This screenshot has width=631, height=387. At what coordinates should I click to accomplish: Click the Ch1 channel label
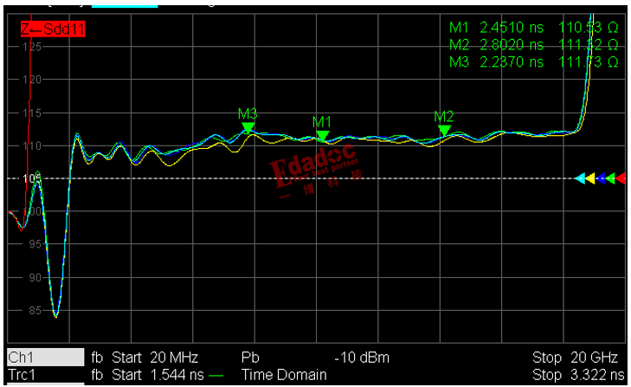(46, 358)
